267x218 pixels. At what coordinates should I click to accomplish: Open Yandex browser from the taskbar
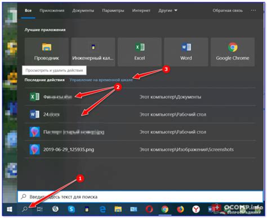pos(196,209)
